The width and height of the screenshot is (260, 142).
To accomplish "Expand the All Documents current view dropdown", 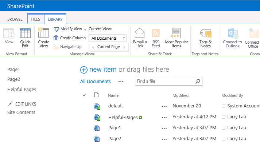I will pyautogui.click(x=124, y=38).
